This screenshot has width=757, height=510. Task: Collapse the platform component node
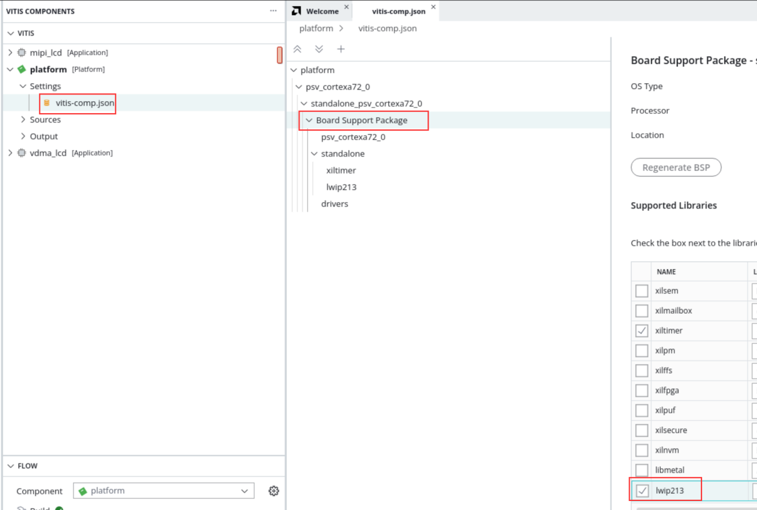(10, 69)
